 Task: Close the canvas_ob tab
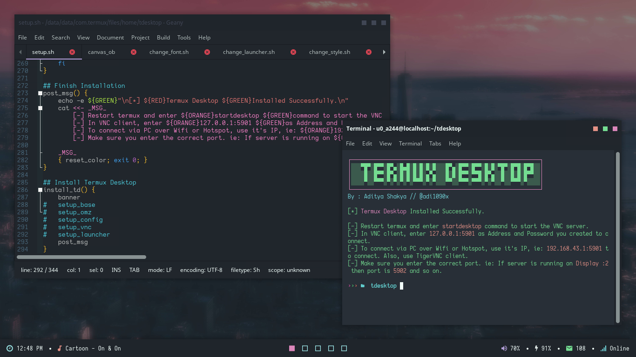pyautogui.click(x=134, y=52)
